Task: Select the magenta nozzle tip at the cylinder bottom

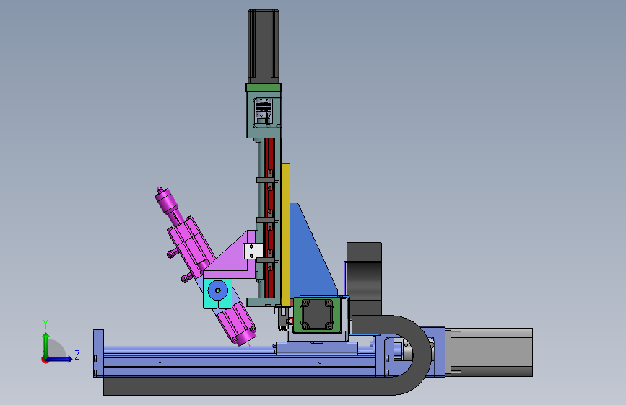Action: tap(245, 339)
